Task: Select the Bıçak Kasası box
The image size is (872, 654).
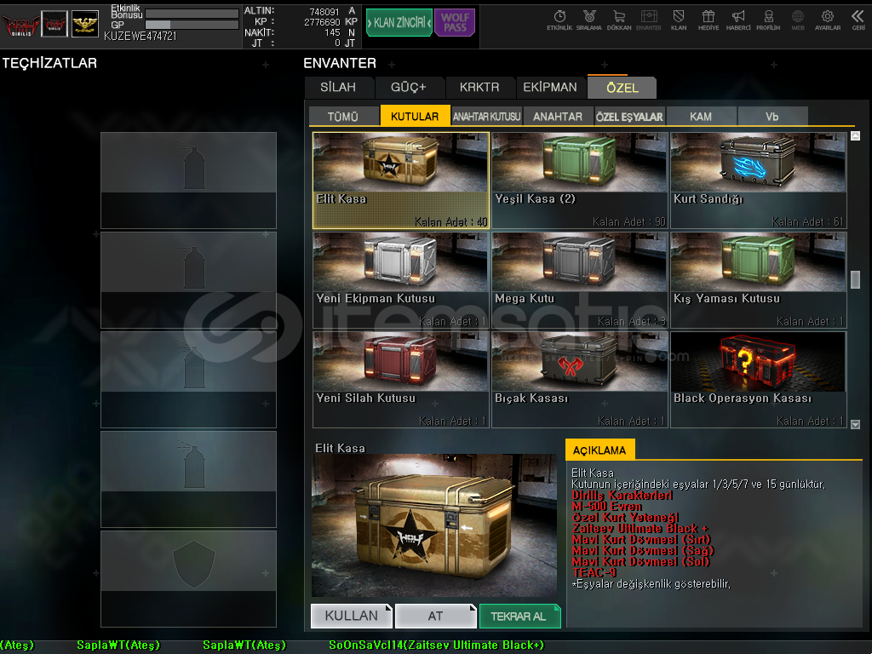Action: pos(579,380)
